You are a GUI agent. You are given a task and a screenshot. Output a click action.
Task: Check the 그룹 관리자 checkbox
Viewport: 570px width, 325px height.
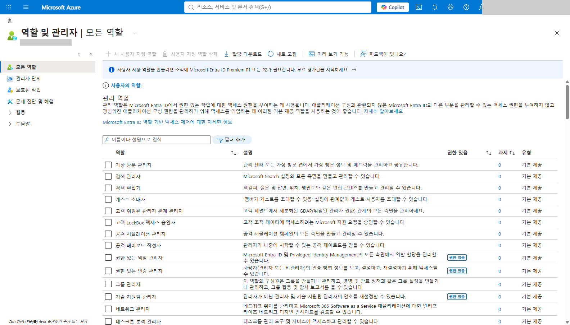[x=108, y=284]
